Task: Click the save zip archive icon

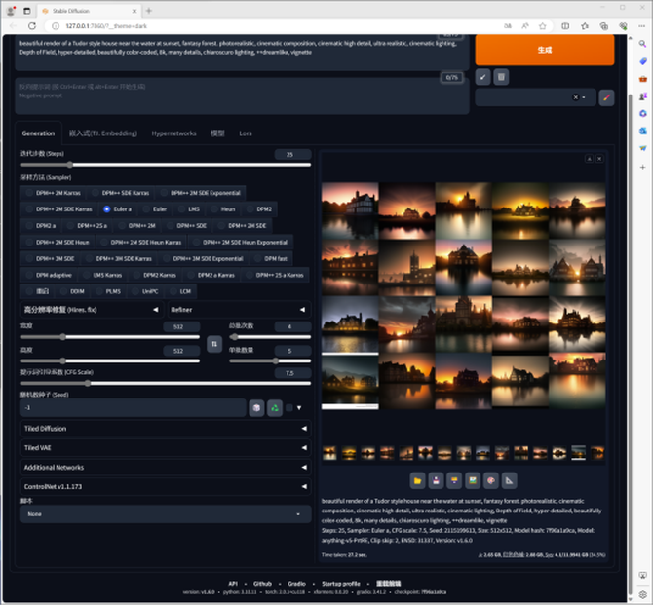Action: coord(454,480)
